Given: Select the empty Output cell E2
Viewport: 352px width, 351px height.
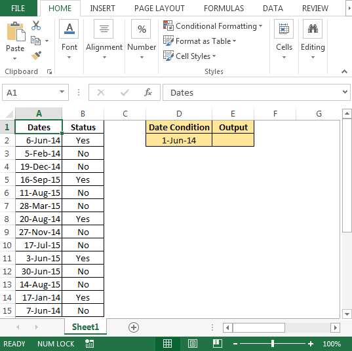Looking at the screenshot, I should (233, 140).
